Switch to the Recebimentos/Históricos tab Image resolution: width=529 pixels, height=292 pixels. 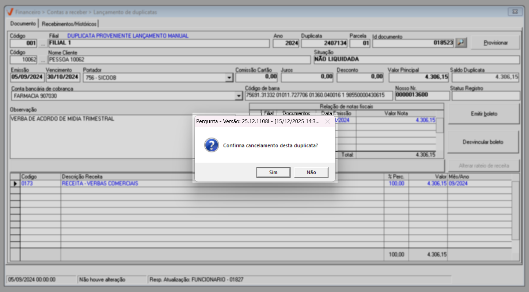click(69, 24)
